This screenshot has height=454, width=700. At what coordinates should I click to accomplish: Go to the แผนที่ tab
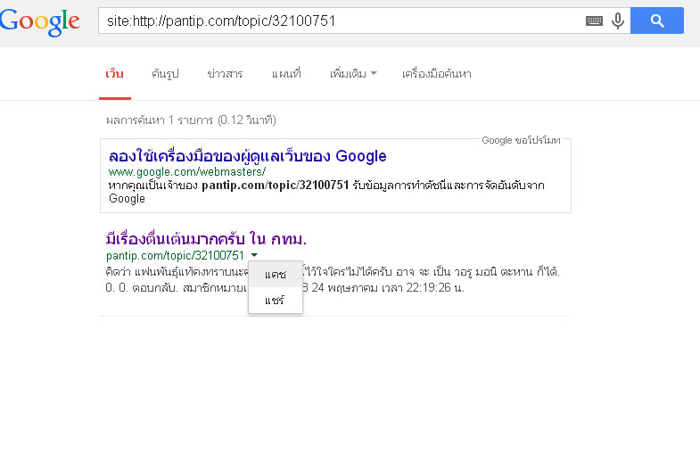point(286,74)
